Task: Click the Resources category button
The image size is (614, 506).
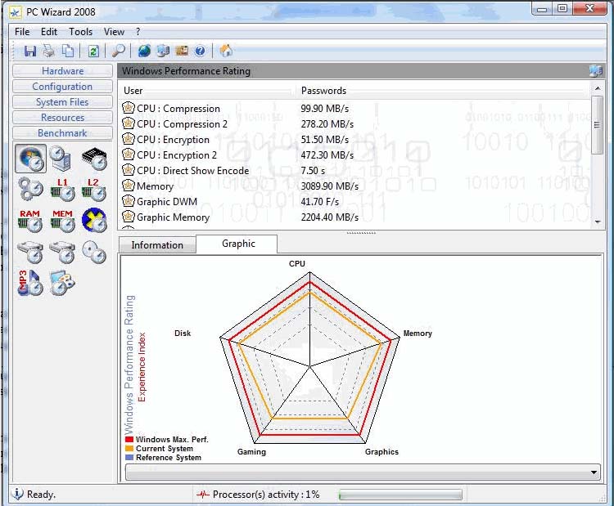Action: pos(62,118)
